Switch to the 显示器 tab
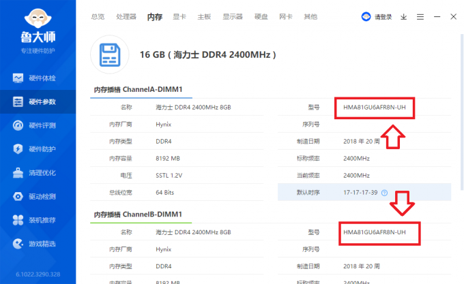Image resolution: width=464 pixels, height=284 pixels. click(x=233, y=17)
